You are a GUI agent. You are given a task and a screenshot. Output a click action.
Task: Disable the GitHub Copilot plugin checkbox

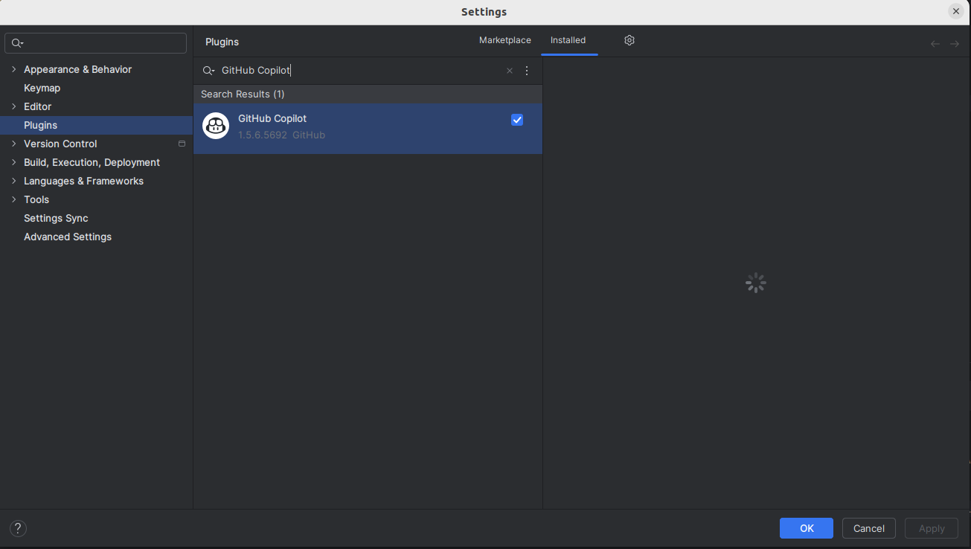(517, 120)
